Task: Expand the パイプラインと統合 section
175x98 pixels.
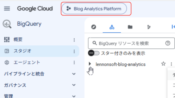Action: tap(40, 74)
